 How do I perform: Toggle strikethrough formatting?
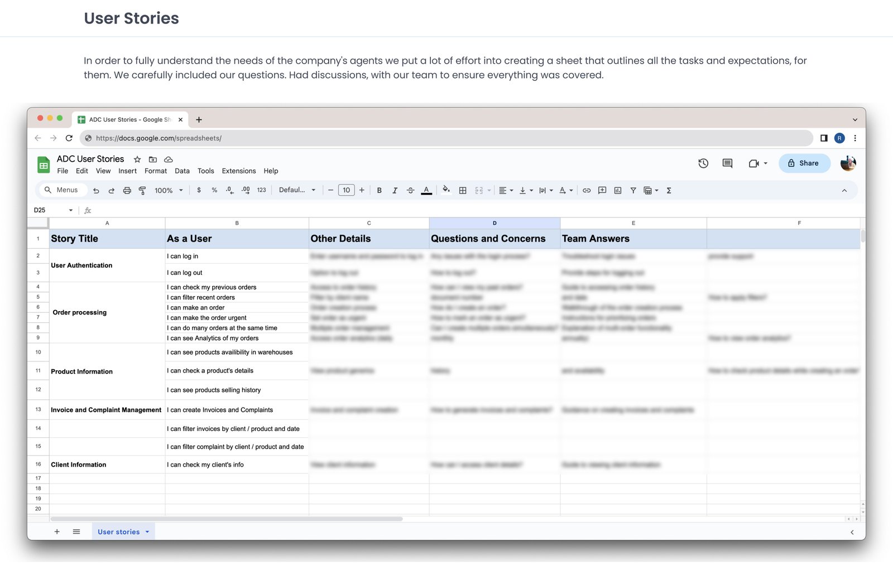click(x=410, y=190)
